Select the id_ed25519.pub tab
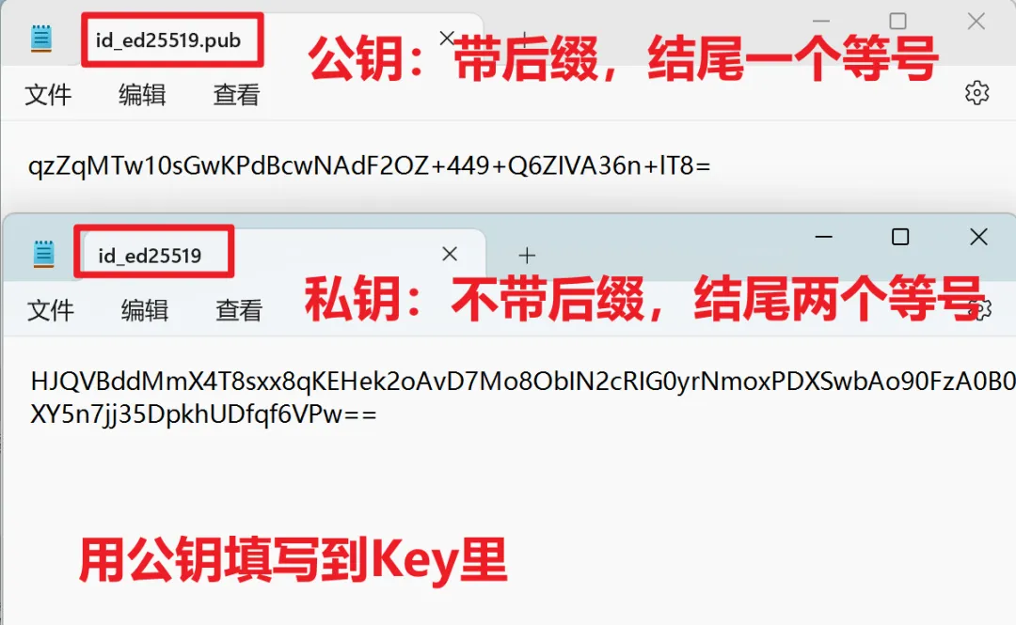This screenshot has height=625, width=1016. (168, 40)
